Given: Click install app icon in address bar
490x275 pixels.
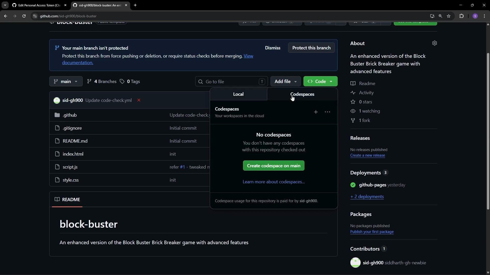Looking at the screenshot, I should click(x=432, y=16).
